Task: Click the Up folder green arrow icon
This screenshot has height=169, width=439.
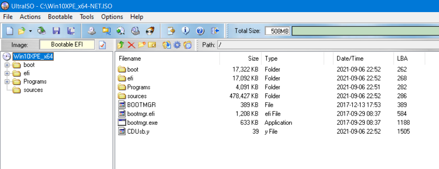Action: click(x=121, y=45)
